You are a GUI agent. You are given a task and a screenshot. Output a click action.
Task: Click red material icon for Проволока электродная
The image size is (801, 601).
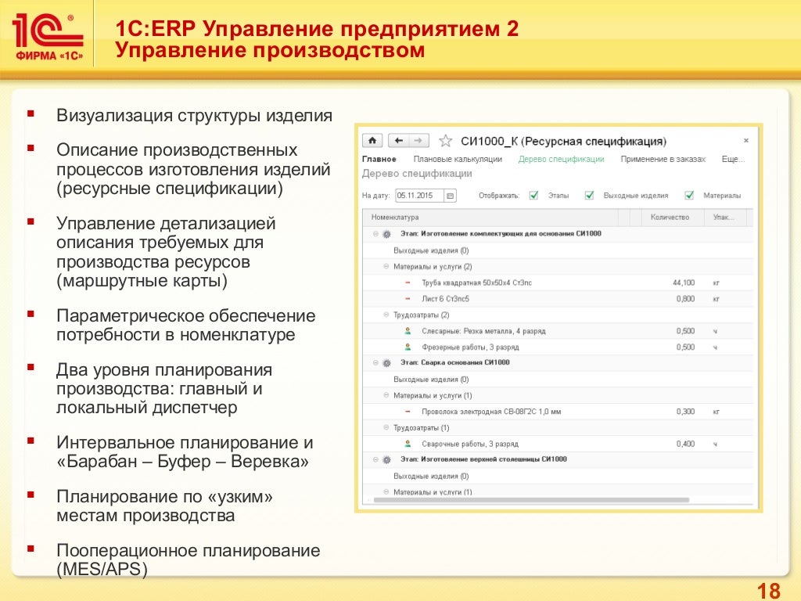pyautogui.click(x=408, y=412)
